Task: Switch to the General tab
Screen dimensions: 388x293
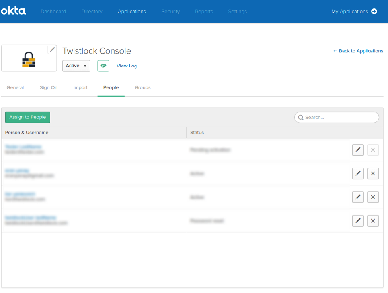Action: (x=16, y=87)
